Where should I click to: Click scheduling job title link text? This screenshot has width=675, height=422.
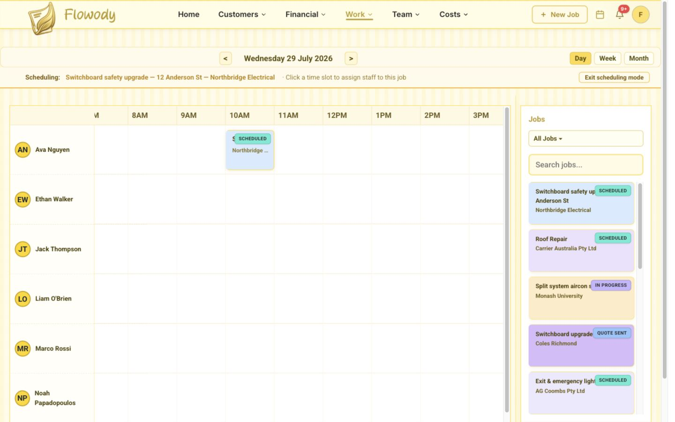[170, 77]
